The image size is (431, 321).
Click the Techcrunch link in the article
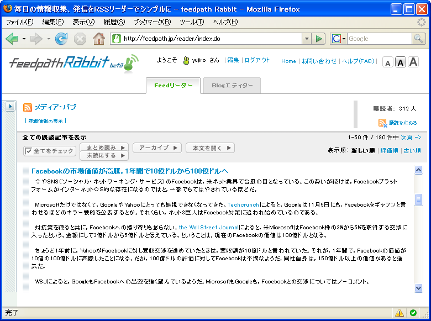[243, 205]
